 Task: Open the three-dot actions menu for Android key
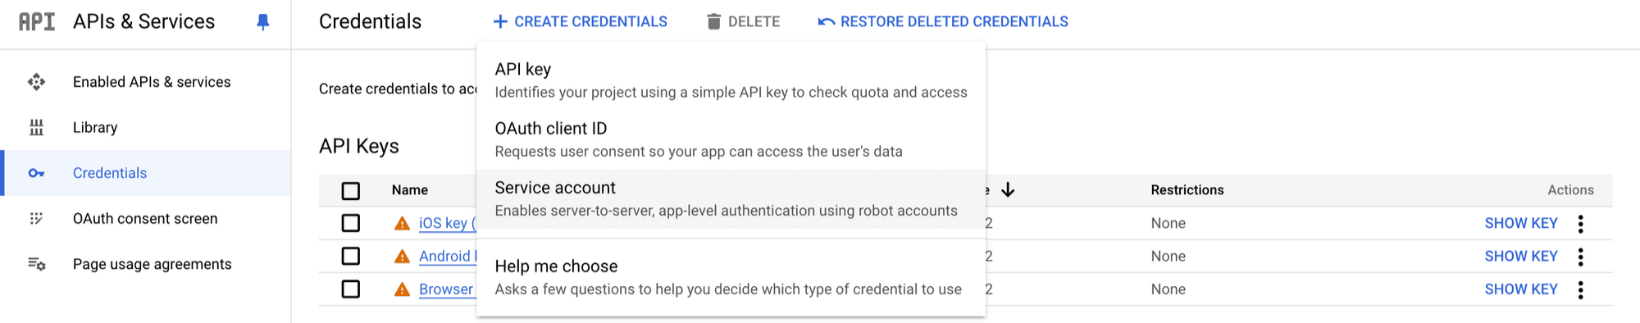pos(1580,257)
